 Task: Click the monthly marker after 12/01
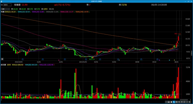(x=65, y=59)
